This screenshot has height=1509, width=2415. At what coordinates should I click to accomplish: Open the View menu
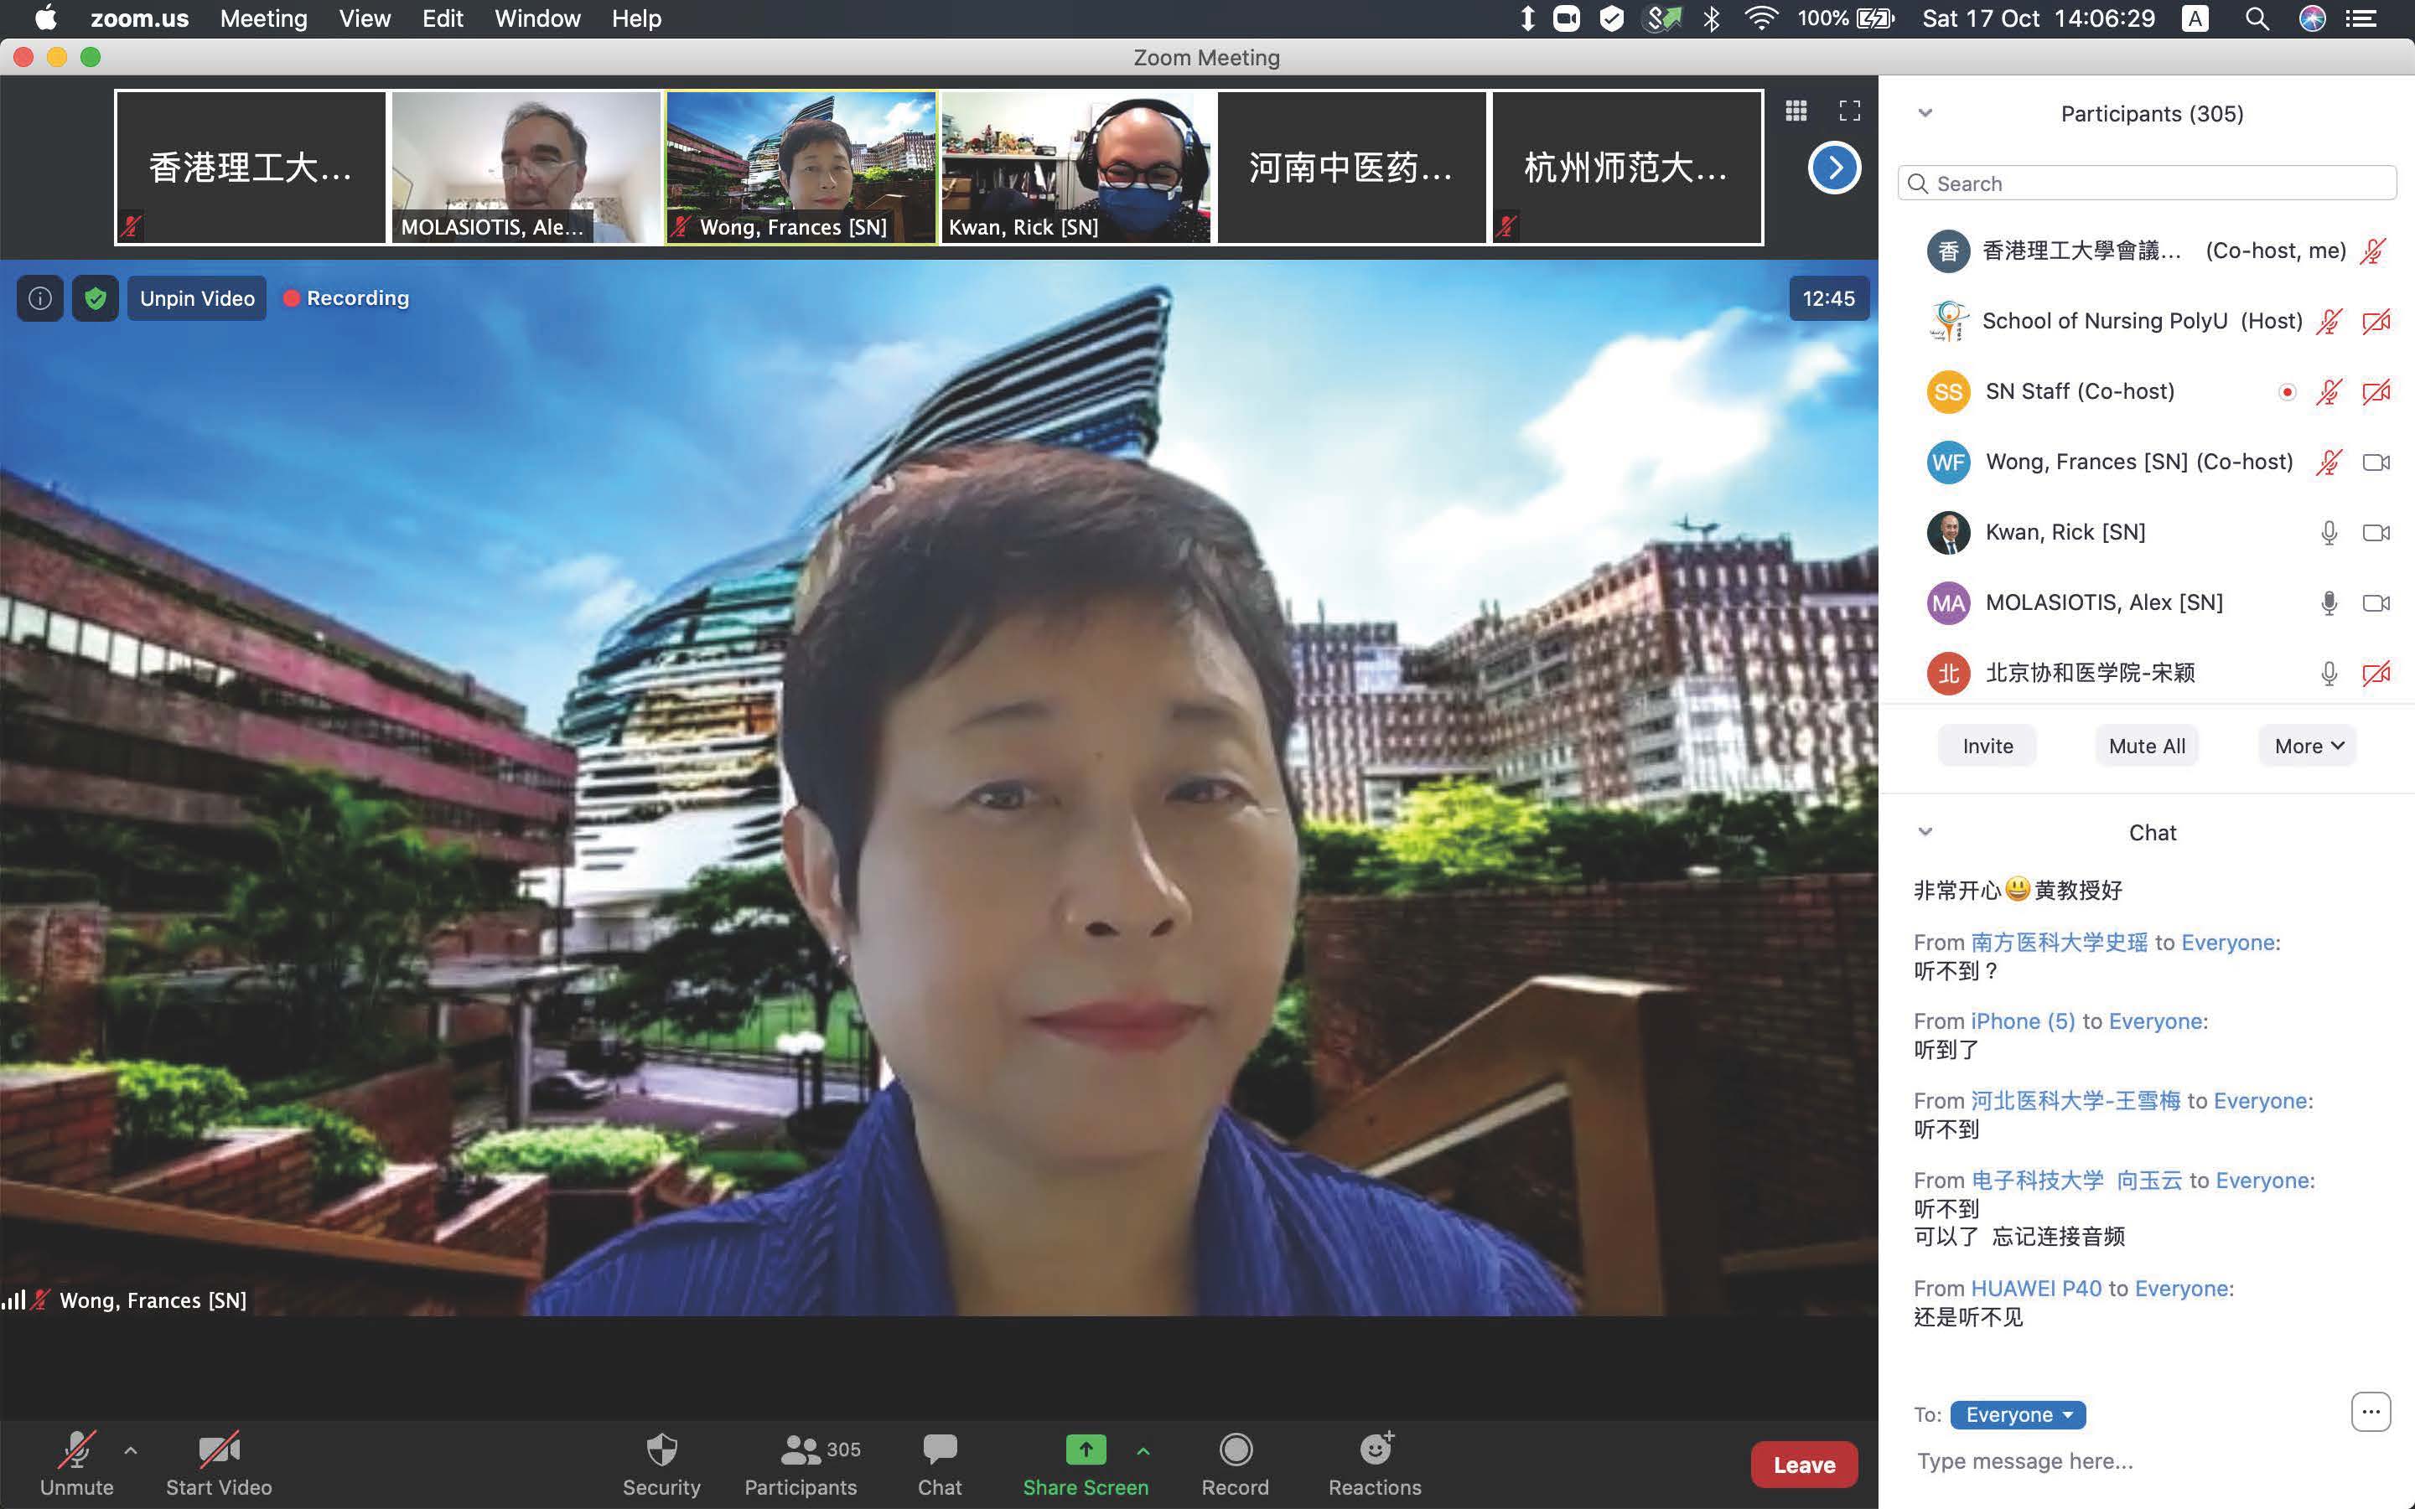tap(365, 19)
